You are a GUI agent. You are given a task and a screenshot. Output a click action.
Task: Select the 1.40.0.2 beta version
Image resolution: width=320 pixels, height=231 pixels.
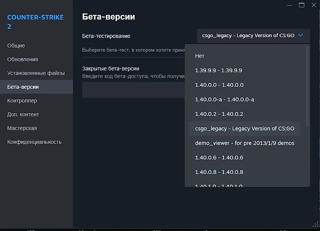tap(219, 114)
